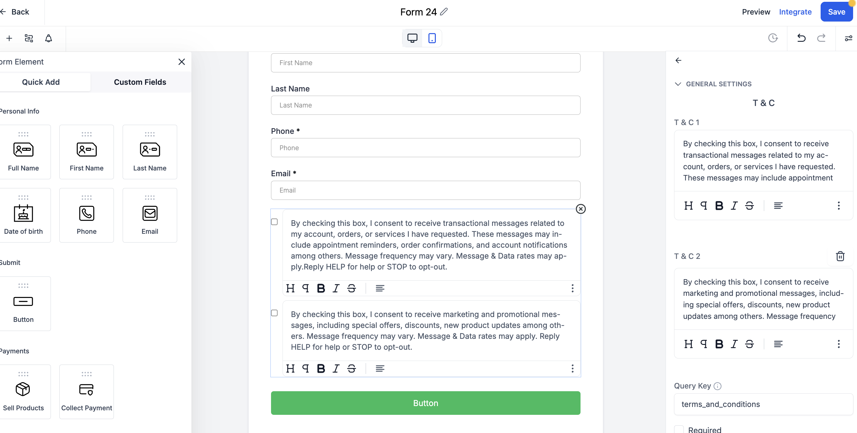Click the undo arrow icon
857x433 pixels.
pos(801,38)
